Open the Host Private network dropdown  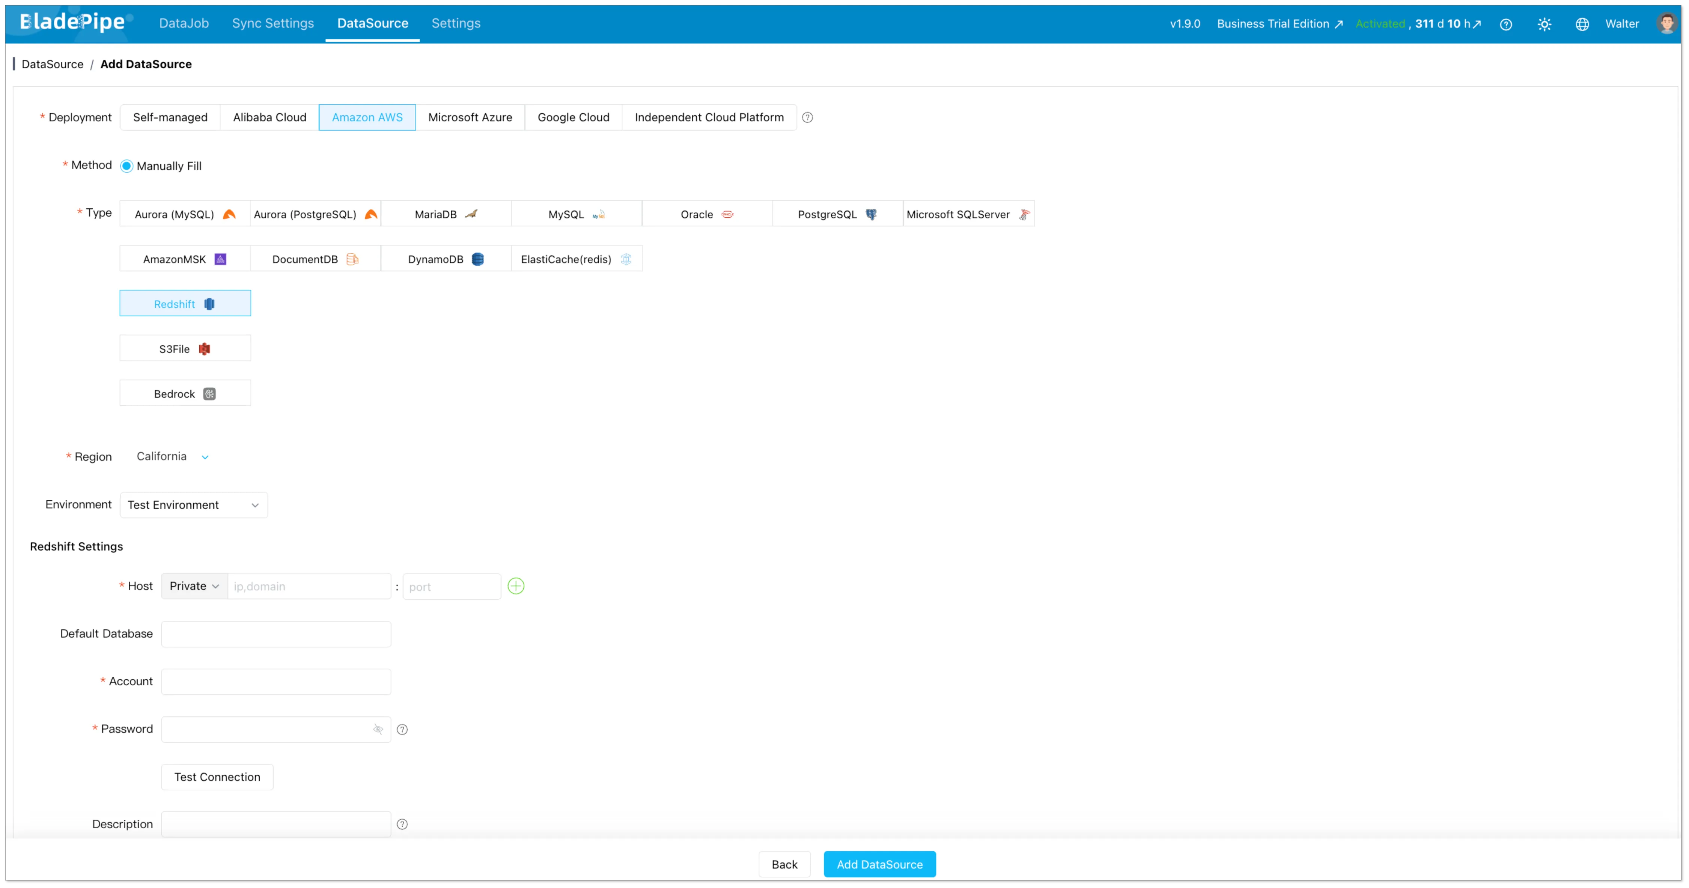coord(194,586)
